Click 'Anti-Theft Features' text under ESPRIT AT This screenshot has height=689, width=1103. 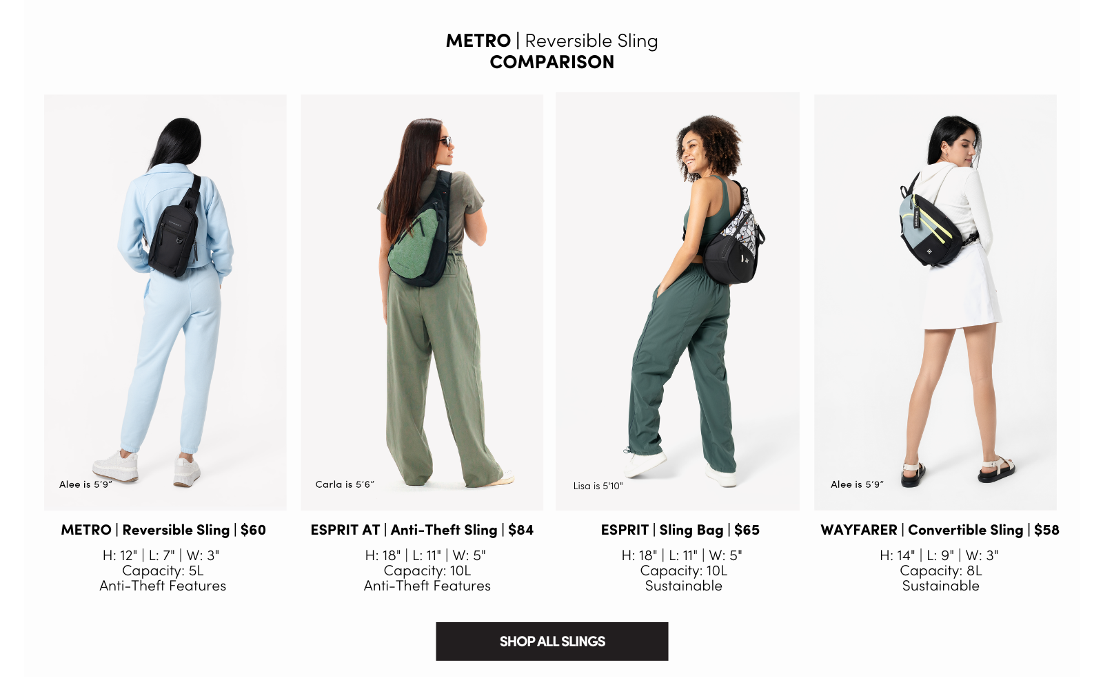click(x=427, y=586)
